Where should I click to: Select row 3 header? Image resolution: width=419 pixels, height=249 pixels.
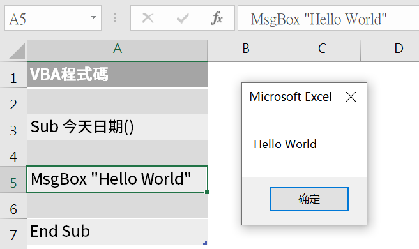pos(13,128)
